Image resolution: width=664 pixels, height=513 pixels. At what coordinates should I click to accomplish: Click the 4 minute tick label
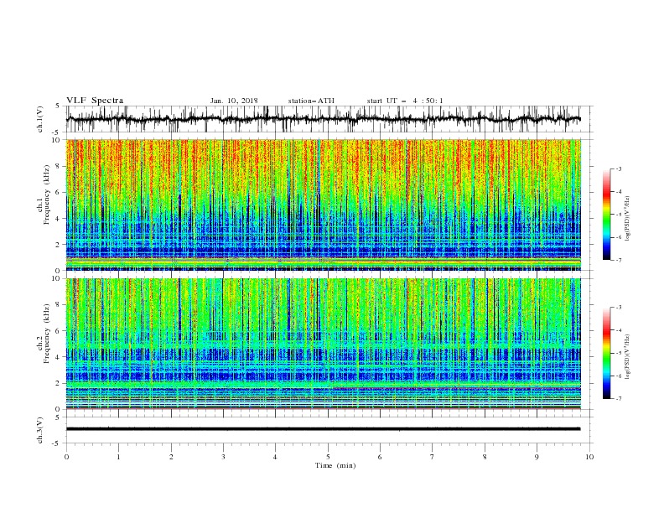pyautogui.click(x=275, y=457)
